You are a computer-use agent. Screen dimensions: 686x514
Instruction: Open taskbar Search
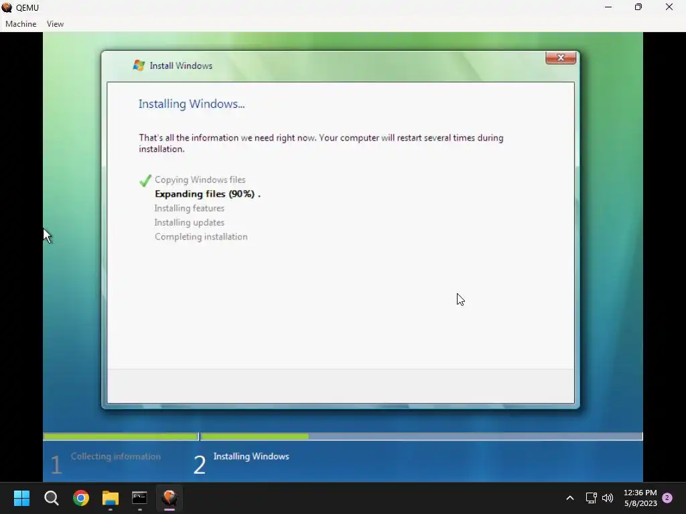tap(51, 498)
